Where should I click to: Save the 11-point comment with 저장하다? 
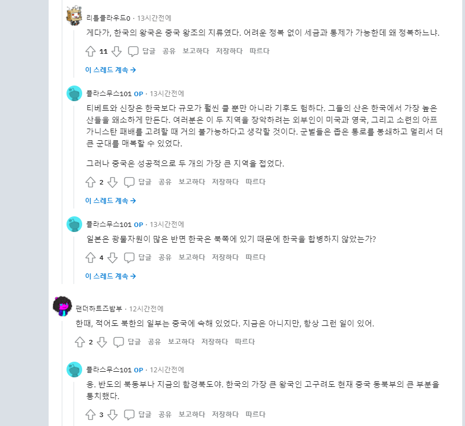(229, 51)
